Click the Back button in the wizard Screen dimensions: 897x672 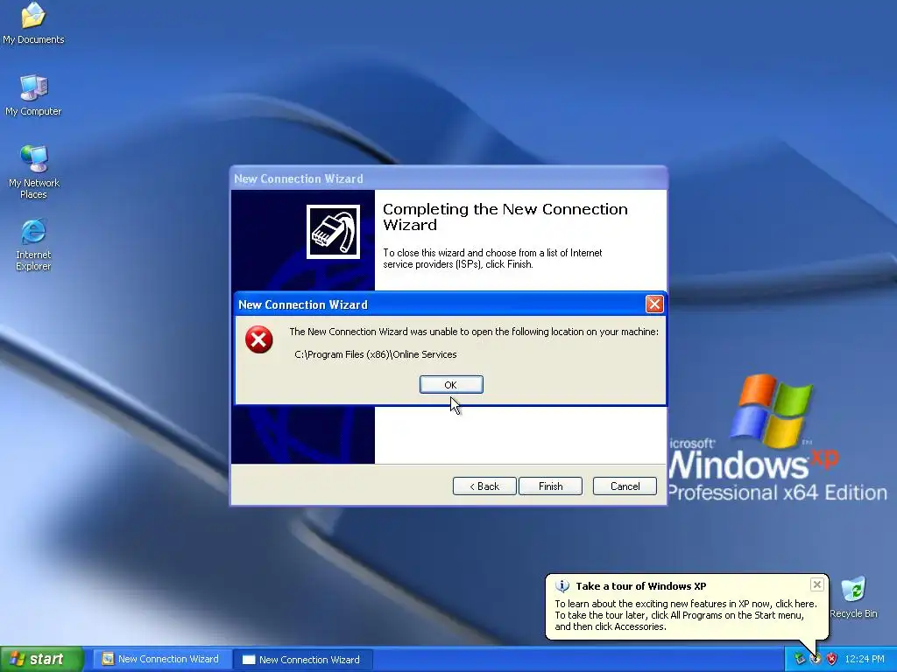click(x=484, y=486)
